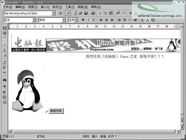Open the 五号 font size dropdown
This screenshot has width=186, height=140.
(76, 20)
